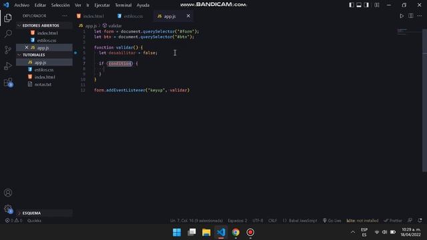
Task: Open File Explorer from taskbar
Action: point(206,233)
